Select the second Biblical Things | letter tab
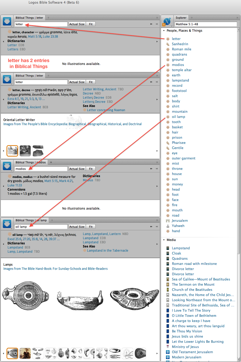The image size is (241, 362). 29,76
